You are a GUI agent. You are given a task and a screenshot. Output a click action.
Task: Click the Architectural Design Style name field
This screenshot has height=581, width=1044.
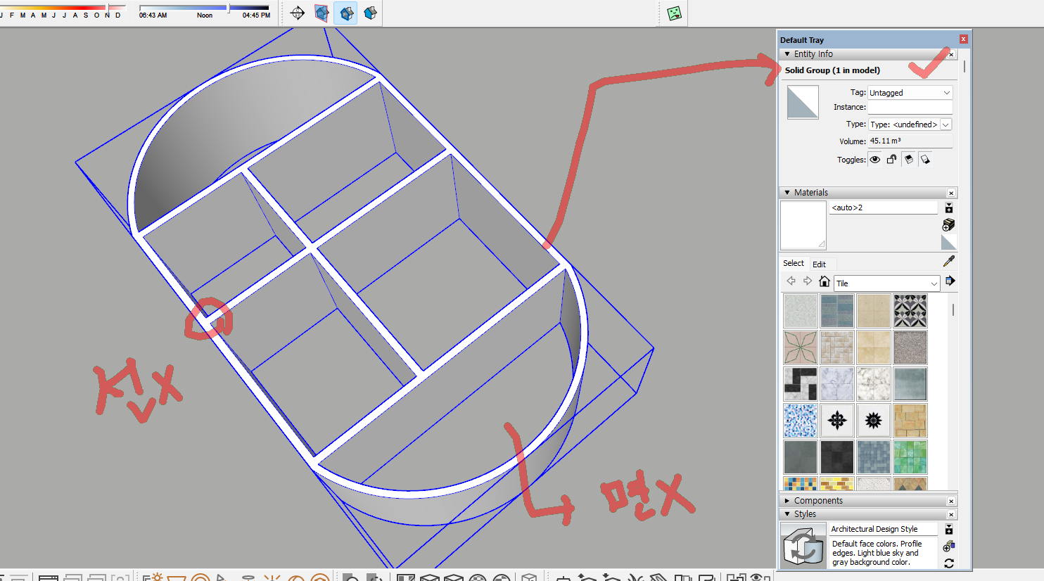pos(883,529)
